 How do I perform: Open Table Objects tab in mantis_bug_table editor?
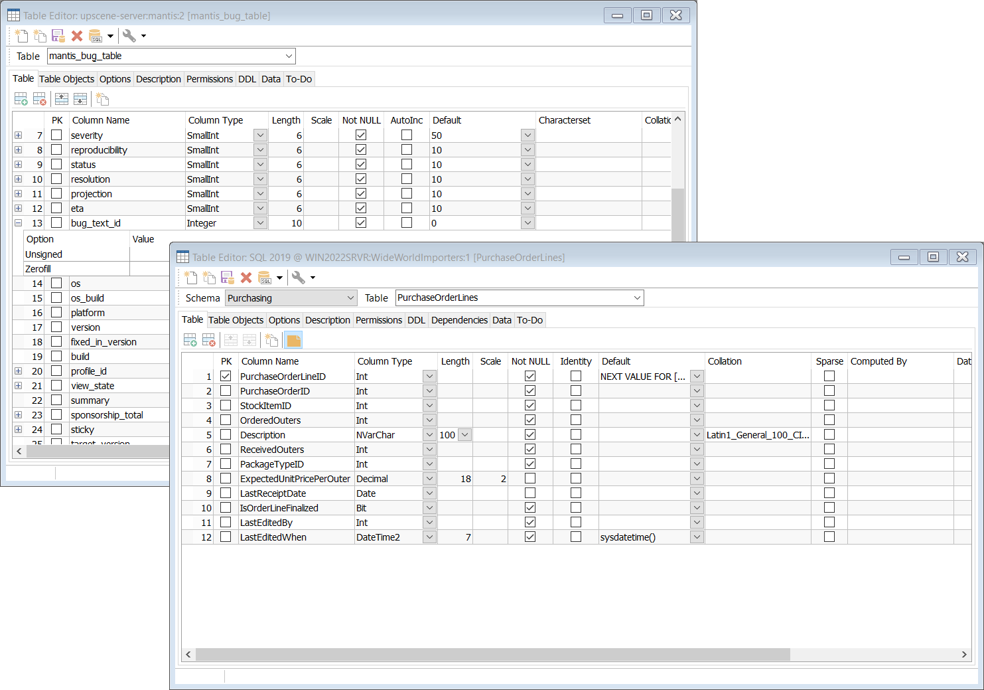coord(66,79)
